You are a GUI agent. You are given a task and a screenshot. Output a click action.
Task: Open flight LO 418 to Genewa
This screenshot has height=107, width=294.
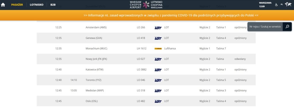point(146,38)
